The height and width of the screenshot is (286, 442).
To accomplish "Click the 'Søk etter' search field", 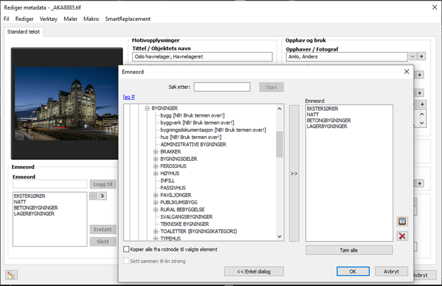I will click(222, 87).
